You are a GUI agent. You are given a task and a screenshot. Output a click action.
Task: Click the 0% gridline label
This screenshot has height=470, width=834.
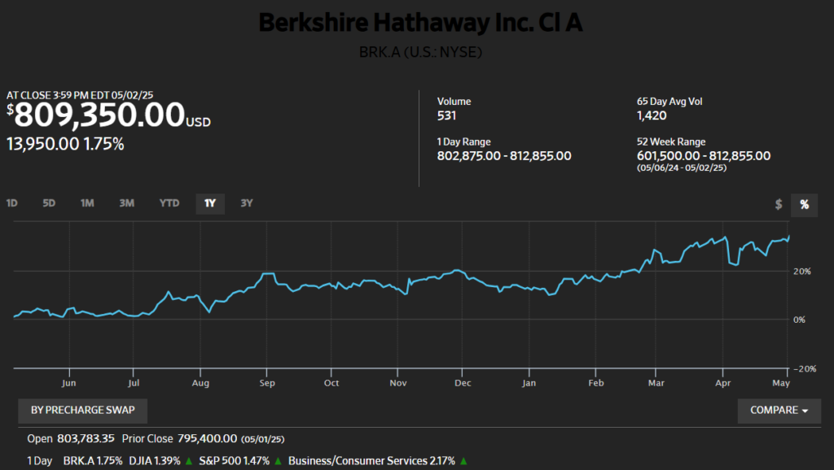click(x=799, y=320)
